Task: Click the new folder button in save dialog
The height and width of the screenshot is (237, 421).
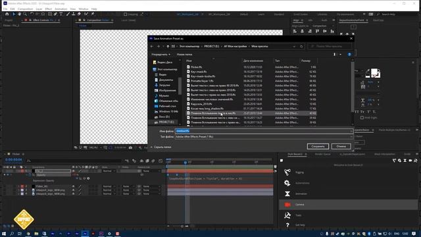Action: click(x=184, y=55)
